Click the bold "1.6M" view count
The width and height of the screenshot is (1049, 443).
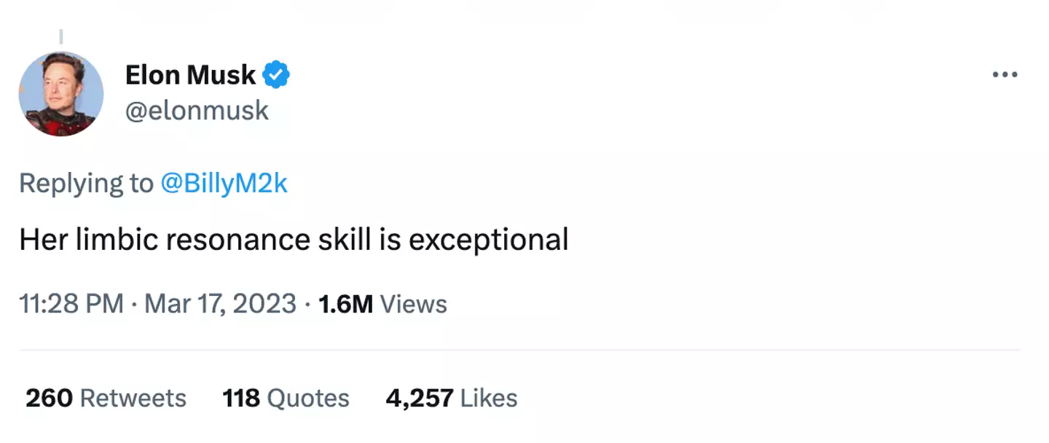(x=346, y=304)
